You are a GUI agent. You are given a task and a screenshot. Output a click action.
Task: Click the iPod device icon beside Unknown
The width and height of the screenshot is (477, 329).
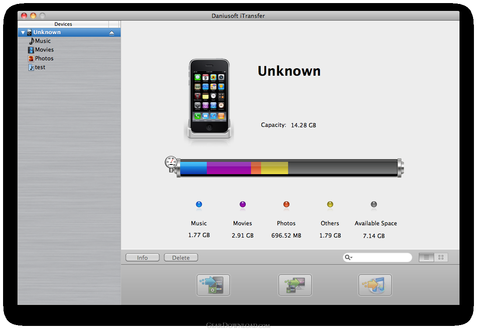(x=29, y=32)
